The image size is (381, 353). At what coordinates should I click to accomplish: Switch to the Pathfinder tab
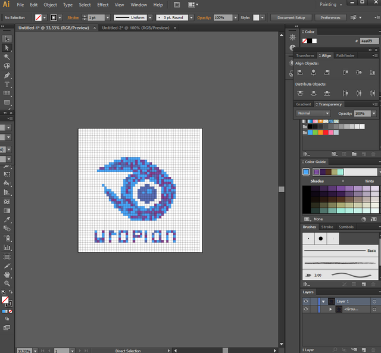pyautogui.click(x=345, y=55)
